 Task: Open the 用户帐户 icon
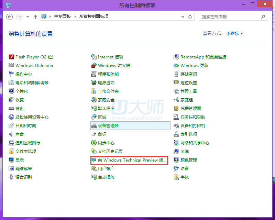click(x=94, y=169)
